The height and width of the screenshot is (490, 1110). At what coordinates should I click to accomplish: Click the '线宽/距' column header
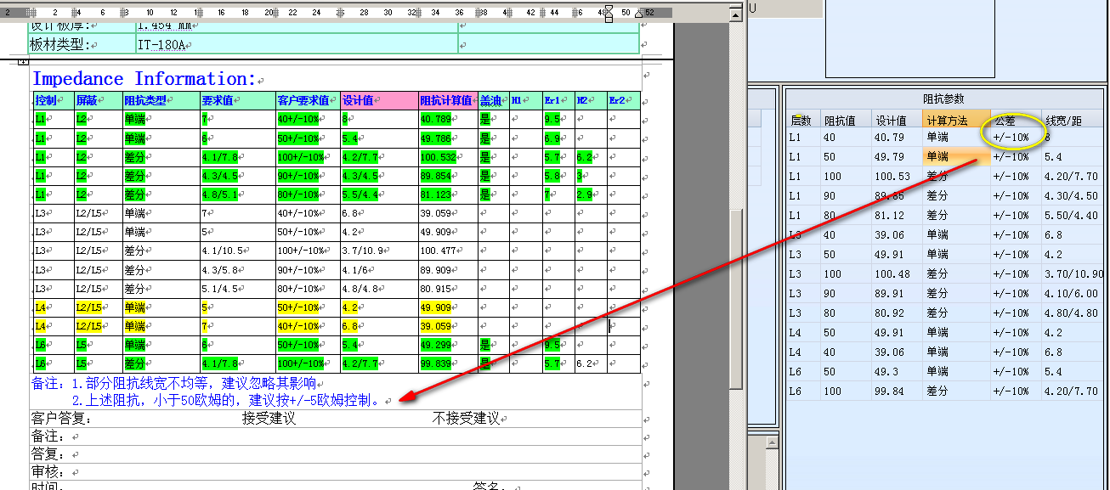(1071, 121)
